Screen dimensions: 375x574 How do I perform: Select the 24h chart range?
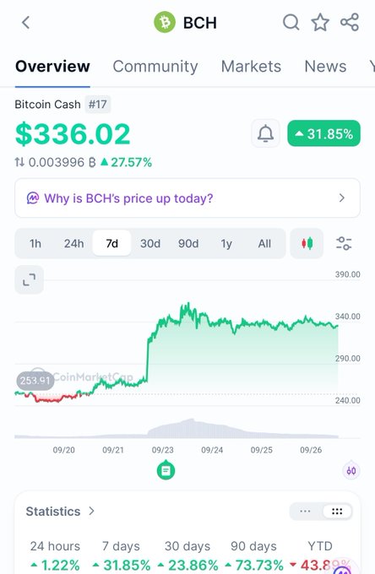tap(74, 243)
